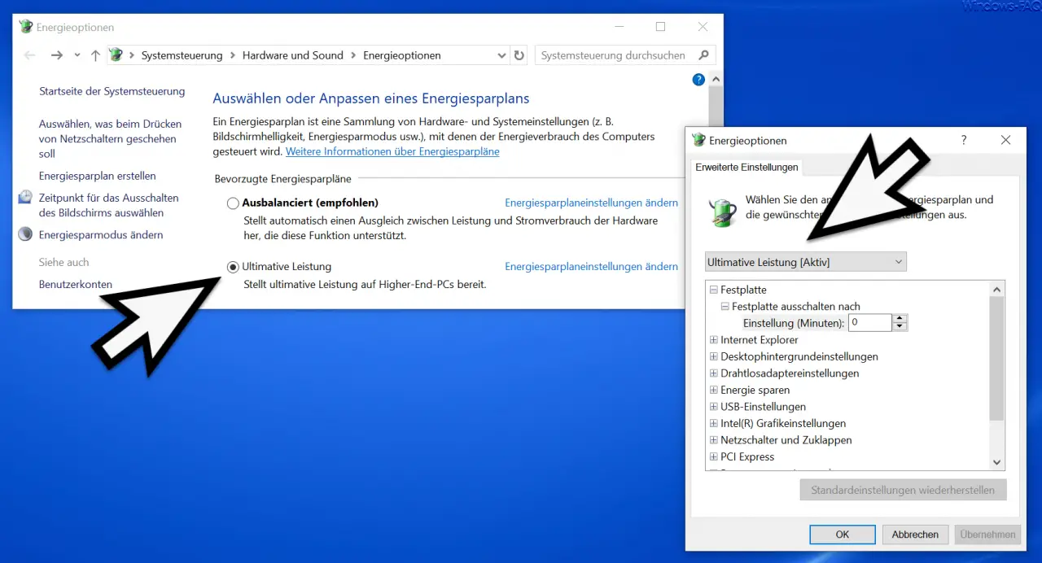
Task: Collapse Festplatte ausschalten nach node
Action: point(725,307)
